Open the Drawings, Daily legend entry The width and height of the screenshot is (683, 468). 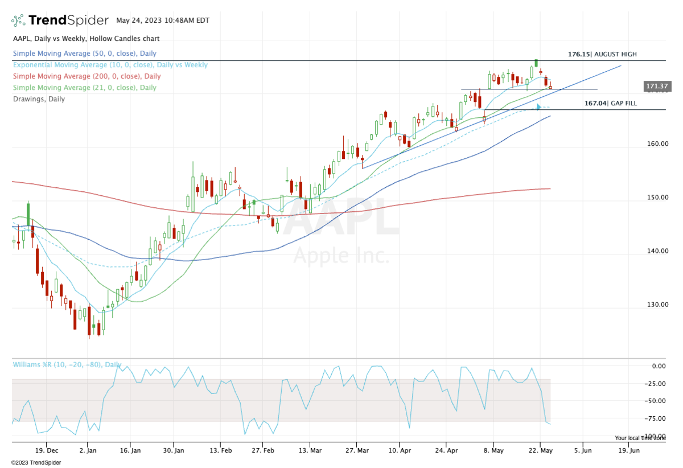(x=39, y=99)
